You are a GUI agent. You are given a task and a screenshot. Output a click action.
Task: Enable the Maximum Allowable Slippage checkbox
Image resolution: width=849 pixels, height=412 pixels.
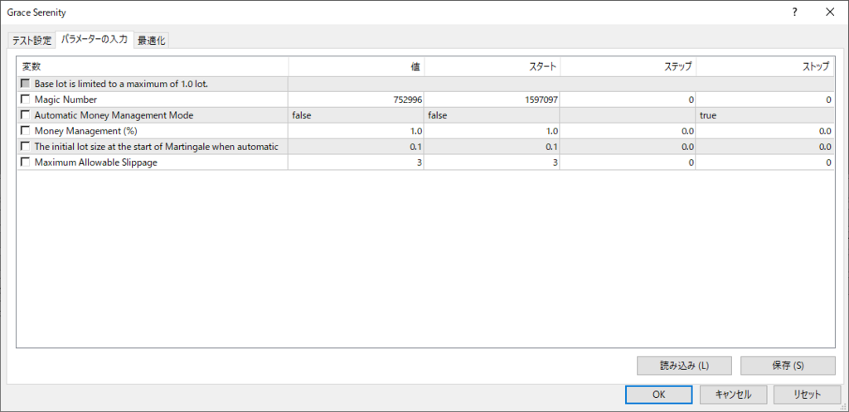[x=26, y=162]
